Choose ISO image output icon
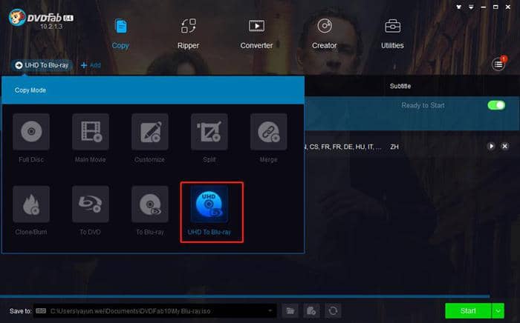 (311, 310)
